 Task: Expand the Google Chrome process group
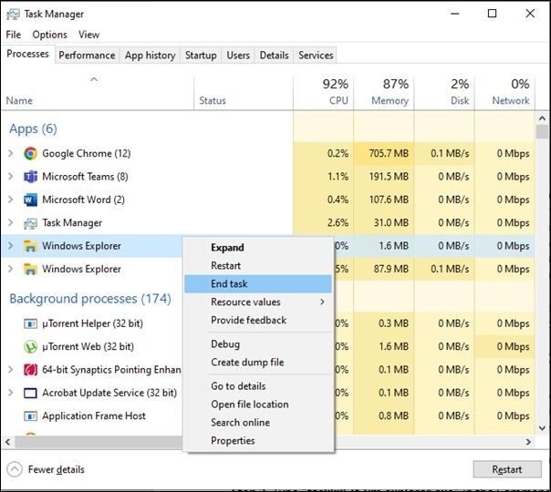10,154
